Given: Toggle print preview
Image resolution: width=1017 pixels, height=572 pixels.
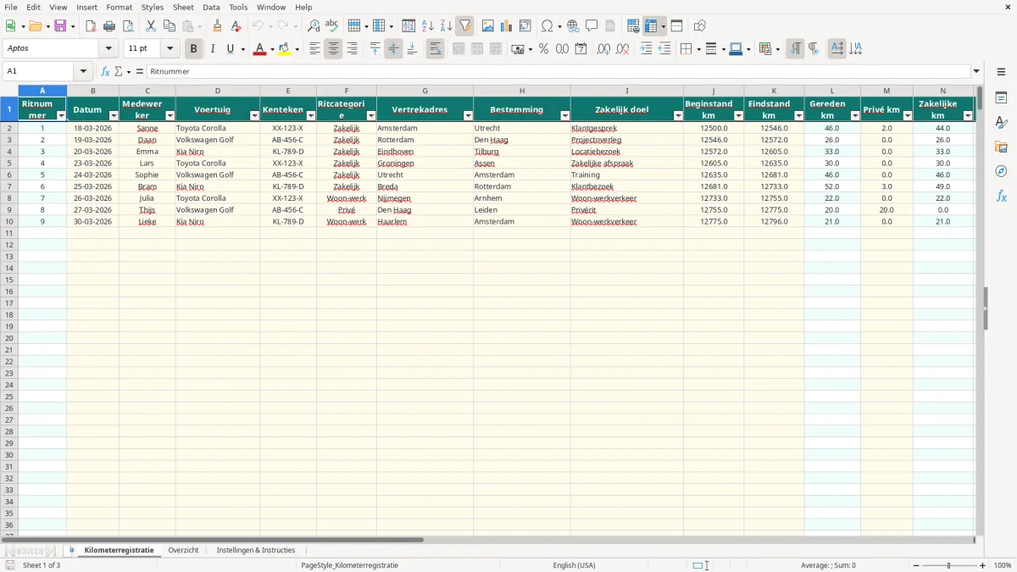Looking at the screenshot, I should 128,26.
